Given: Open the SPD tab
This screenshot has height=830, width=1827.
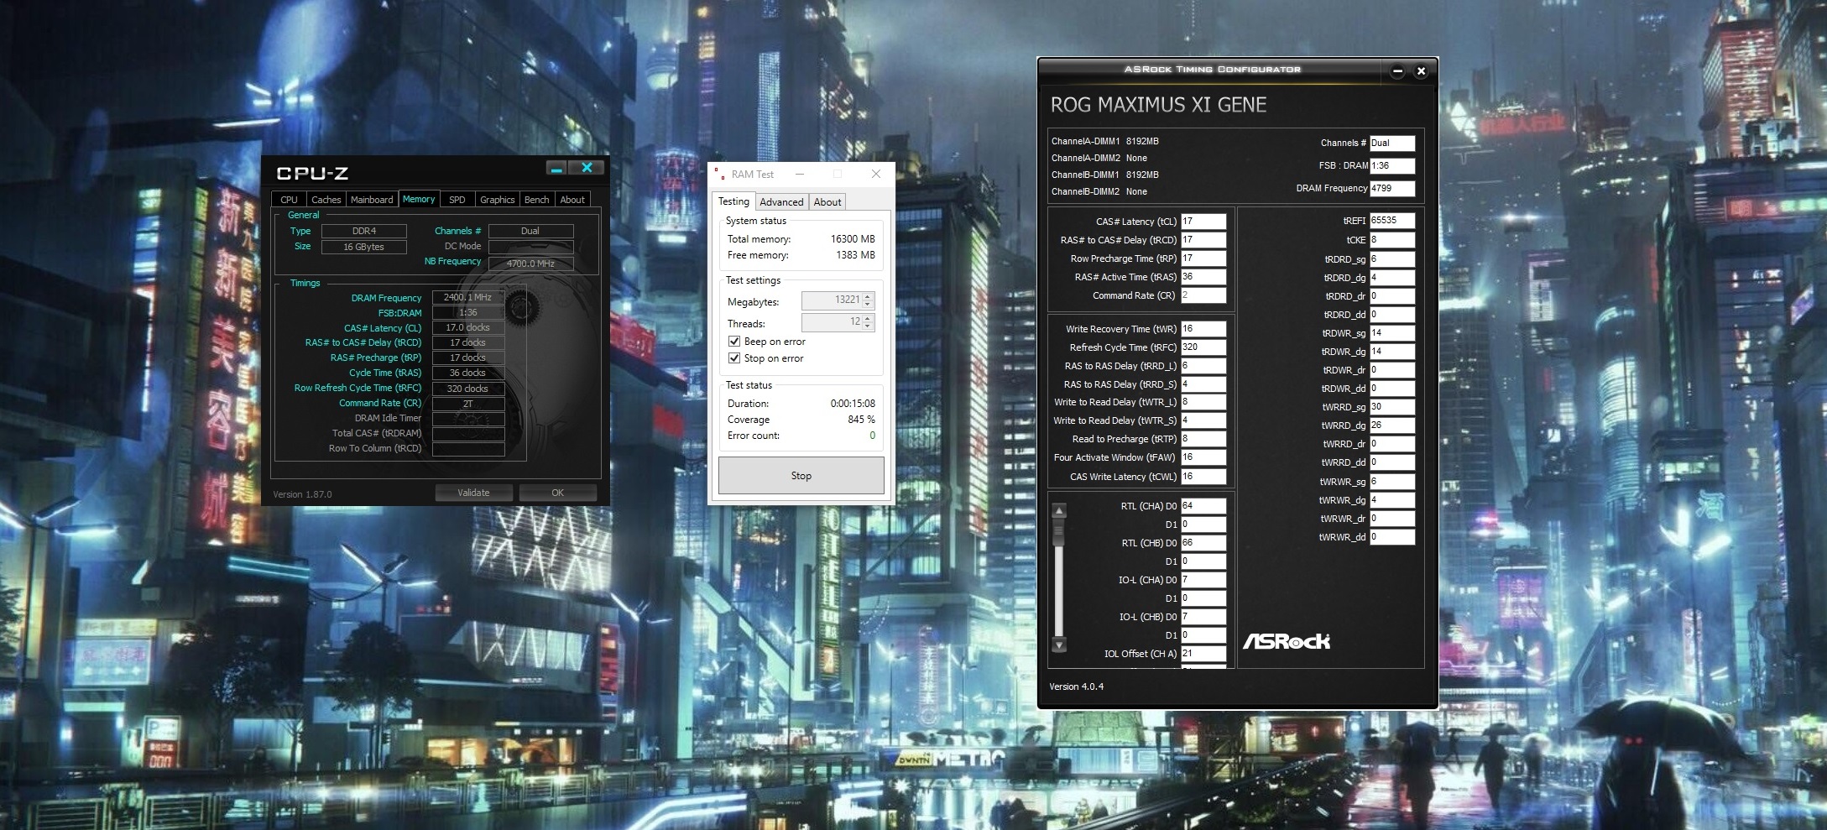Looking at the screenshot, I should point(457,200).
